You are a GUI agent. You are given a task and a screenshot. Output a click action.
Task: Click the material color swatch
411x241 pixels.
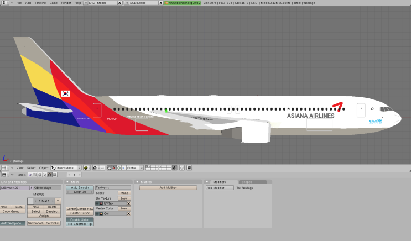[30, 201]
